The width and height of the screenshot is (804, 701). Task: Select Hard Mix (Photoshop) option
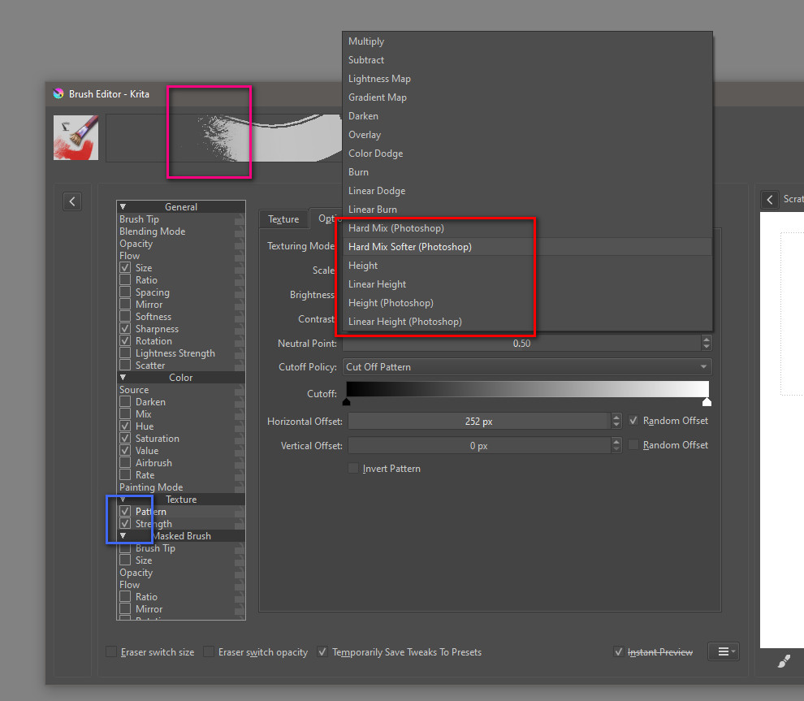(x=527, y=228)
